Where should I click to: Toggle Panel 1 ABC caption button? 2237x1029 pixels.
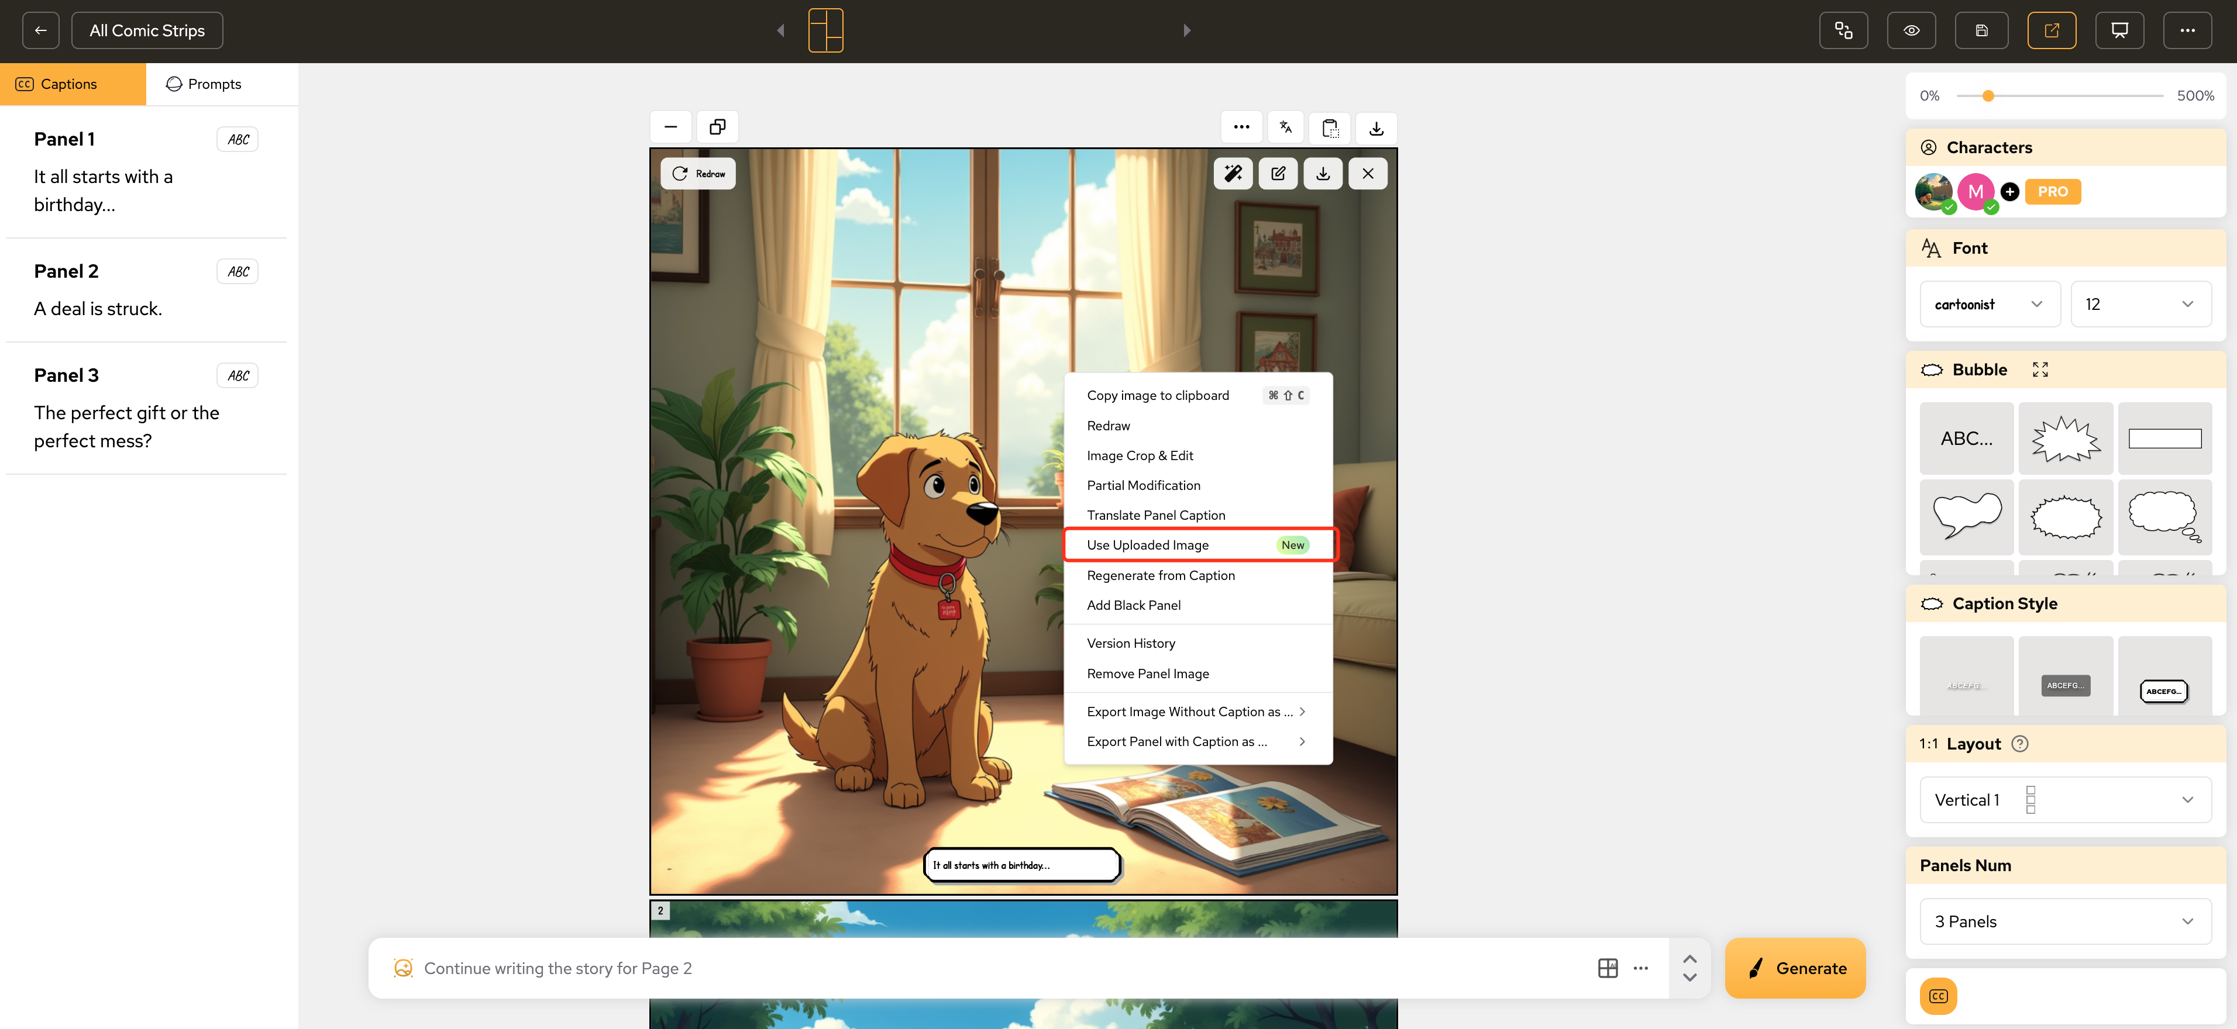(x=238, y=140)
